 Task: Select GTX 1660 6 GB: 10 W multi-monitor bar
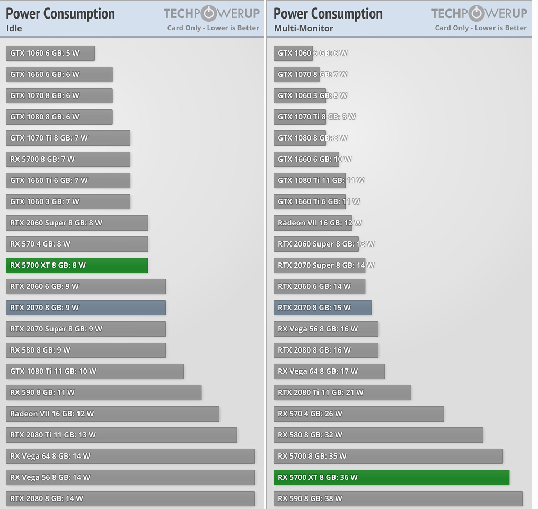pyautogui.click(x=306, y=159)
